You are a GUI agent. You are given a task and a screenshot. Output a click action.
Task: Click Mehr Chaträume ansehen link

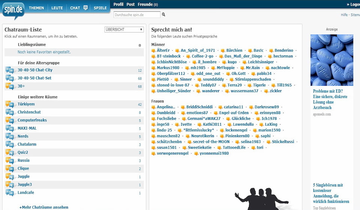click(x=45, y=207)
